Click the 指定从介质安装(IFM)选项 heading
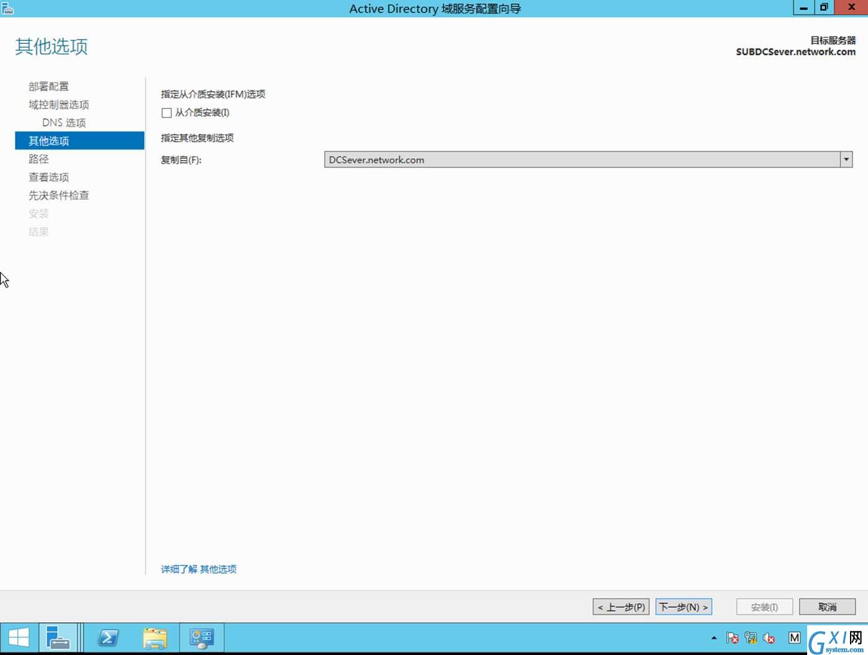868x655 pixels. [213, 94]
